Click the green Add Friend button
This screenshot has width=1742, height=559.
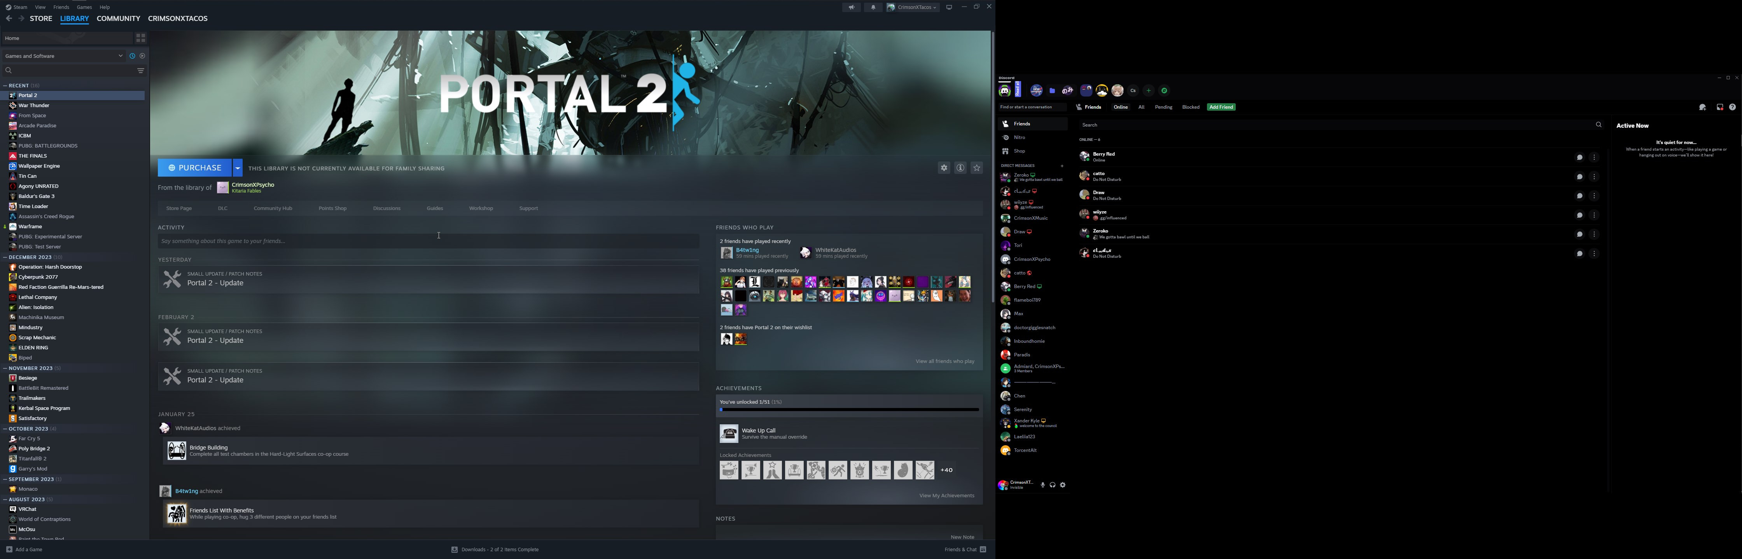click(1221, 108)
